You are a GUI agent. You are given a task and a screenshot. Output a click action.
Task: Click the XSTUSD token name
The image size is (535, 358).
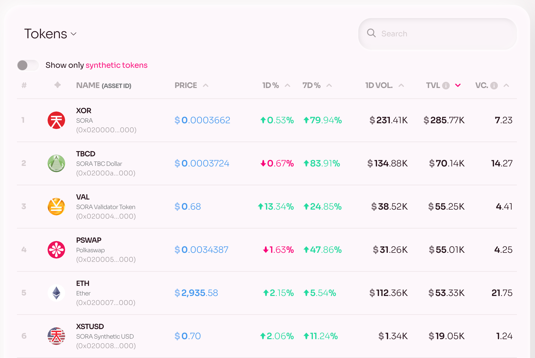[x=90, y=327]
